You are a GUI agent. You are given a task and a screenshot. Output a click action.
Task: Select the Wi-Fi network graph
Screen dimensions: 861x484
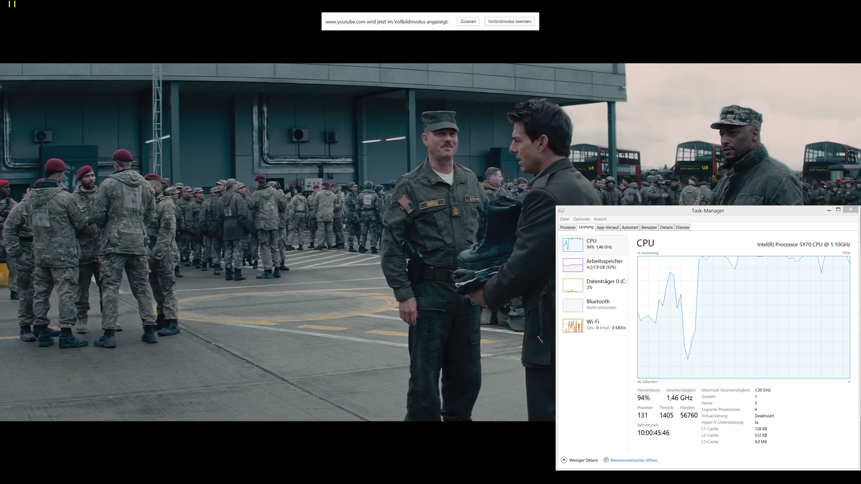pyautogui.click(x=573, y=325)
